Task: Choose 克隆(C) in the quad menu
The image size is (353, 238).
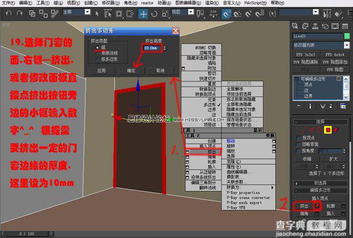Action: click(248, 161)
